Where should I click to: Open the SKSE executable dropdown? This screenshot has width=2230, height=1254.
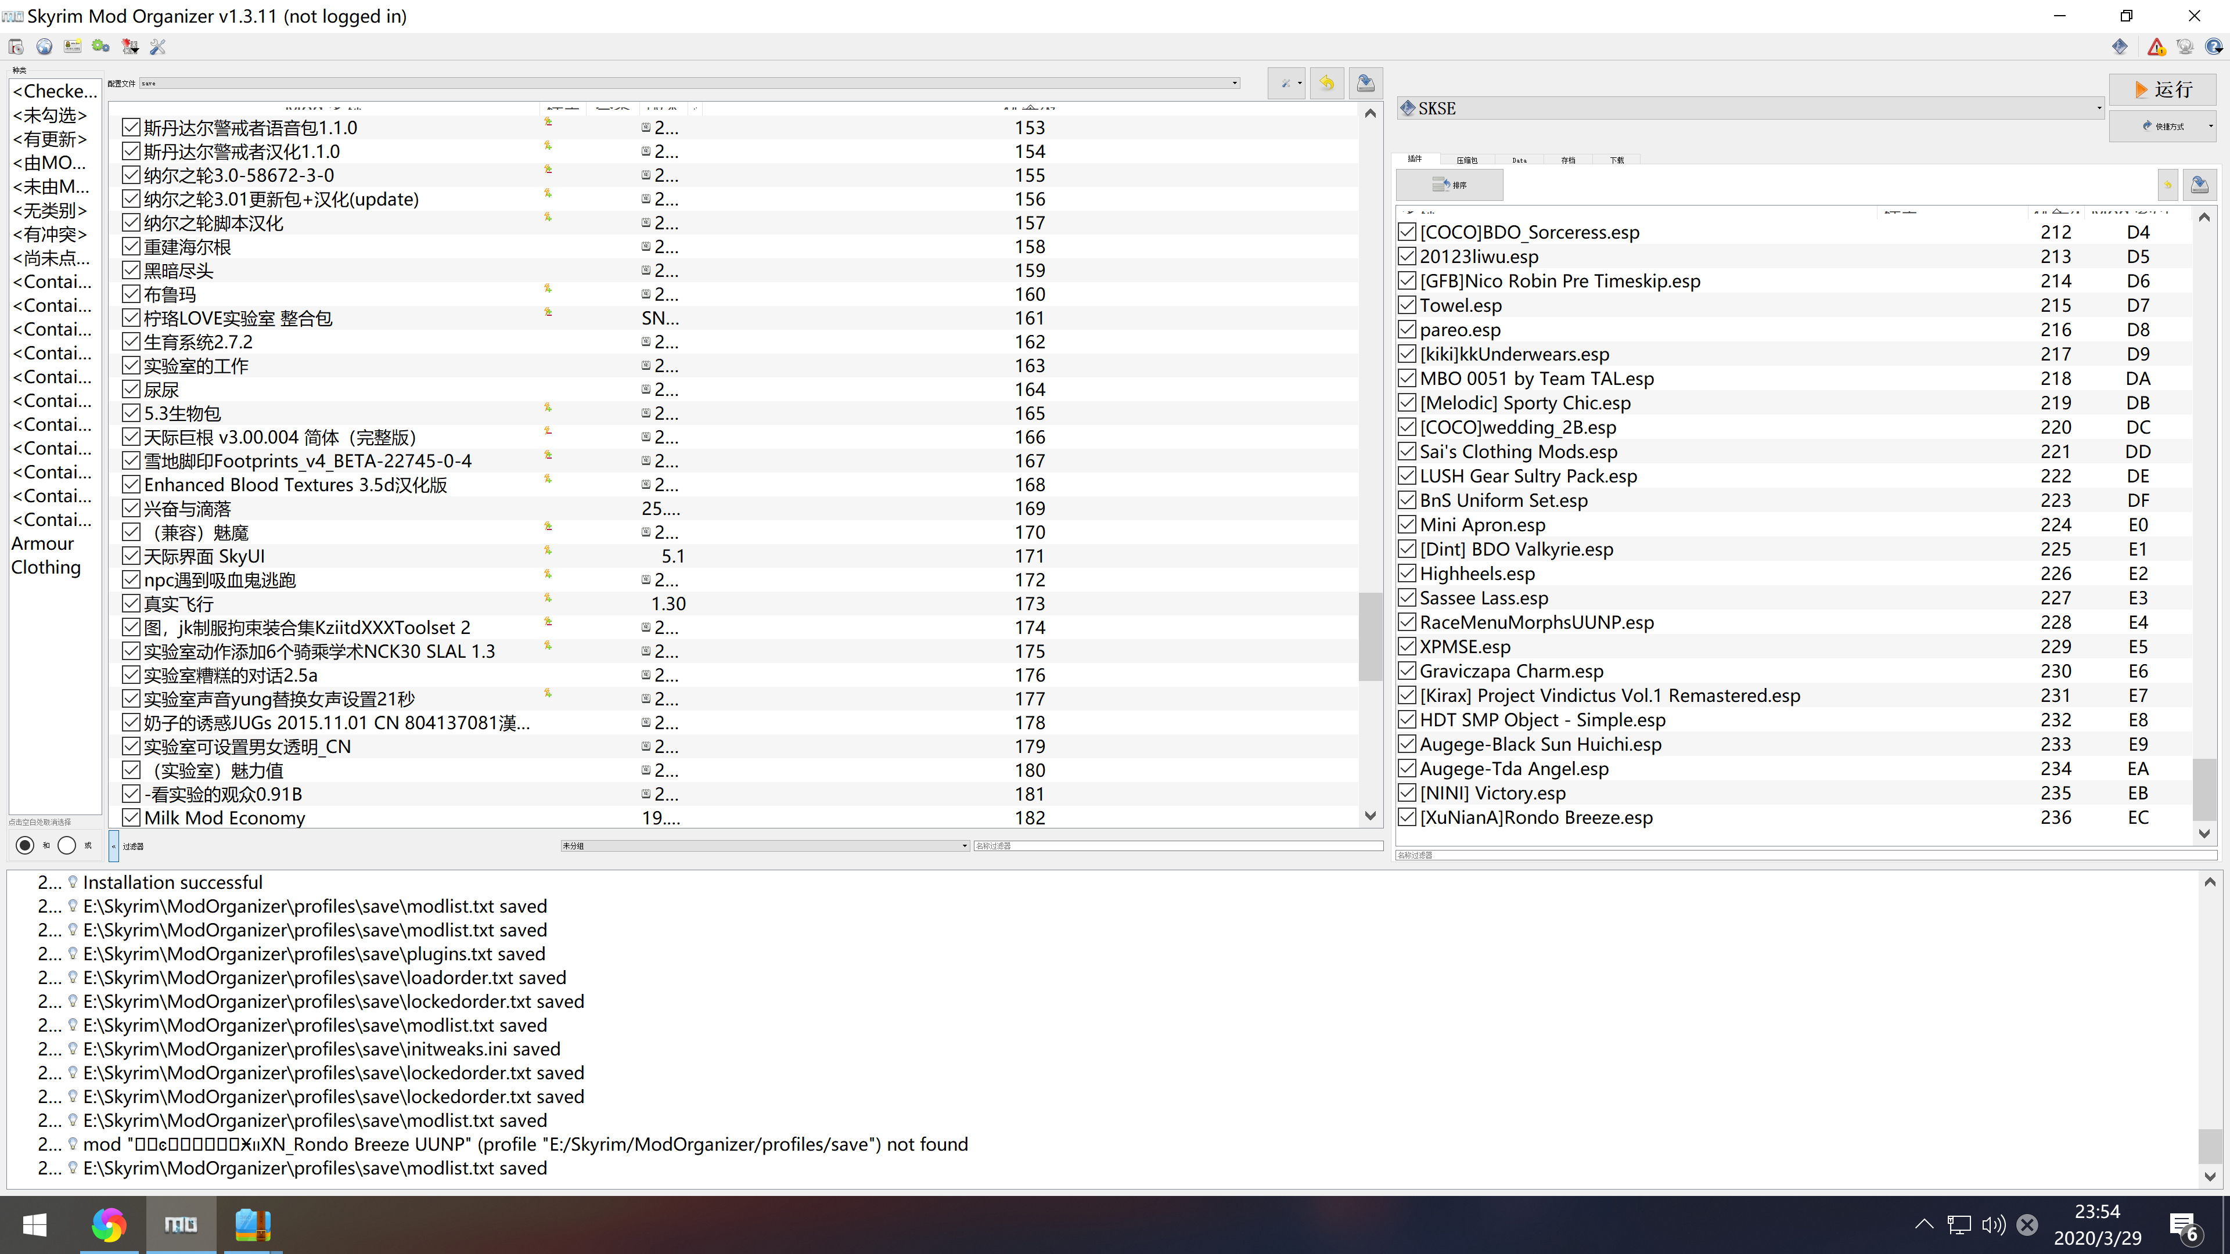1750,108
